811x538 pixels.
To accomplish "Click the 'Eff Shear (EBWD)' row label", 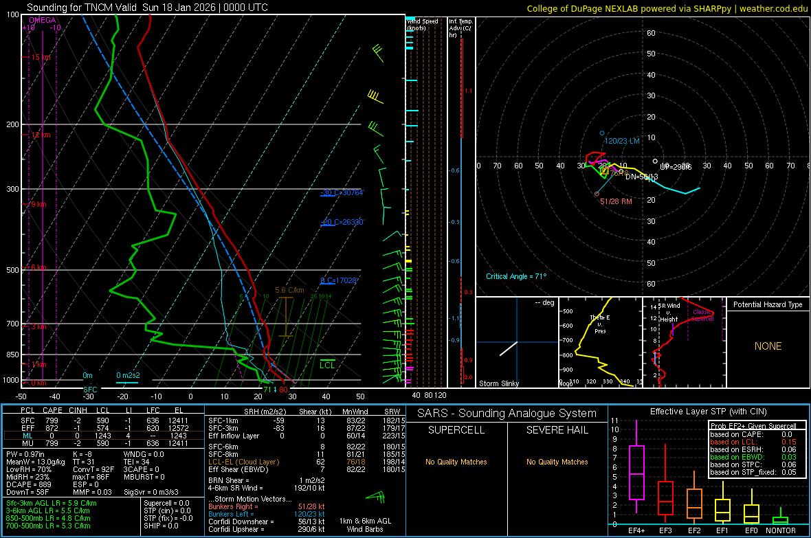I will coord(238,469).
